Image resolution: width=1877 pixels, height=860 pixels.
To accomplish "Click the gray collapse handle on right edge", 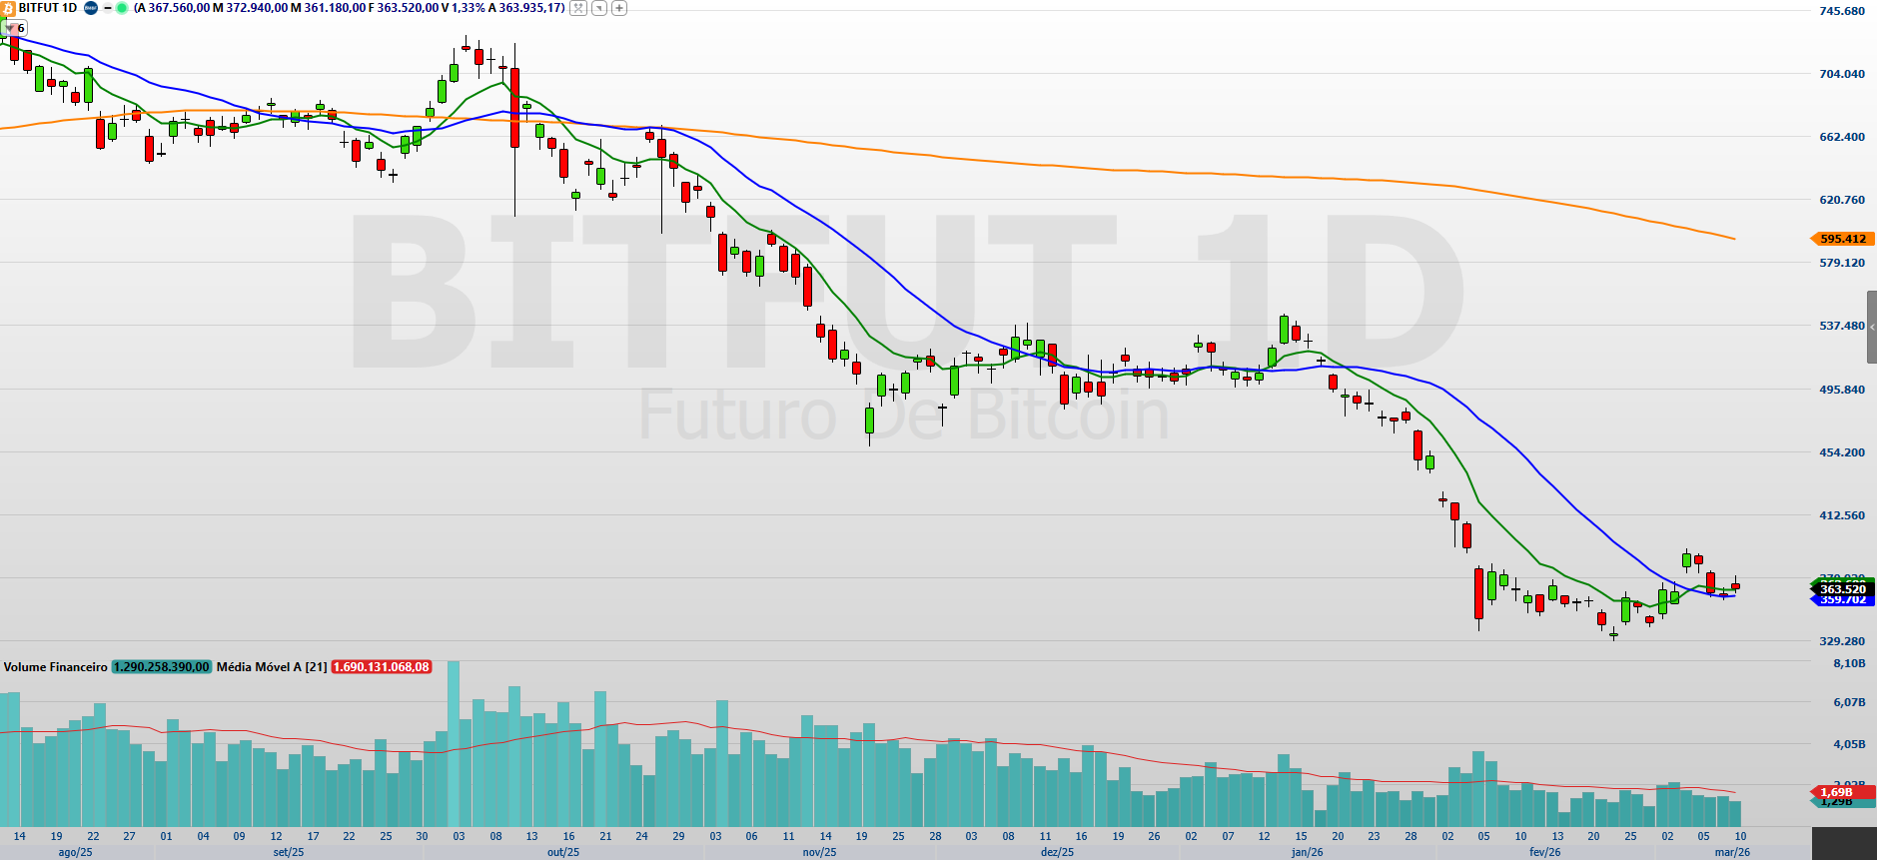I will 1871,328.
